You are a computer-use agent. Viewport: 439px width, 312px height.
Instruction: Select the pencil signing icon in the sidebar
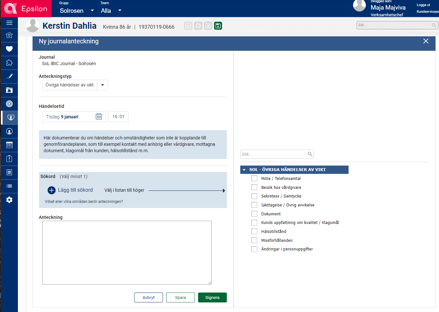[9, 76]
